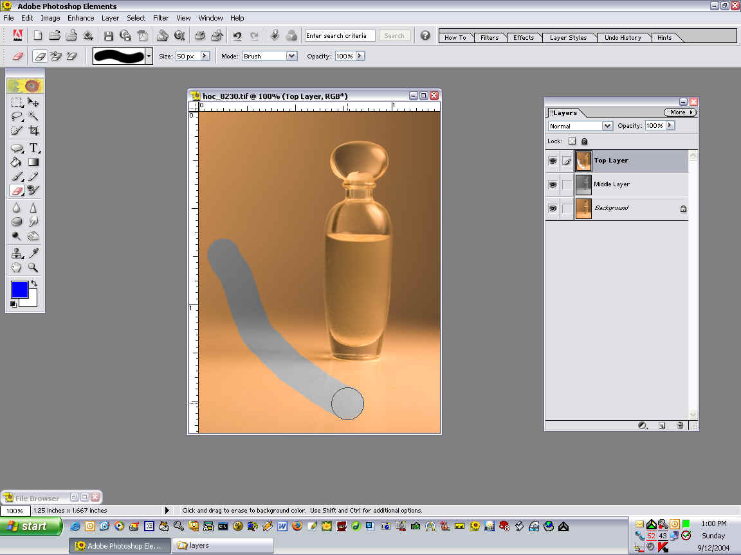The image size is (741, 555).
Task: Choose the Paint Bucket tool
Action: pos(17,163)
